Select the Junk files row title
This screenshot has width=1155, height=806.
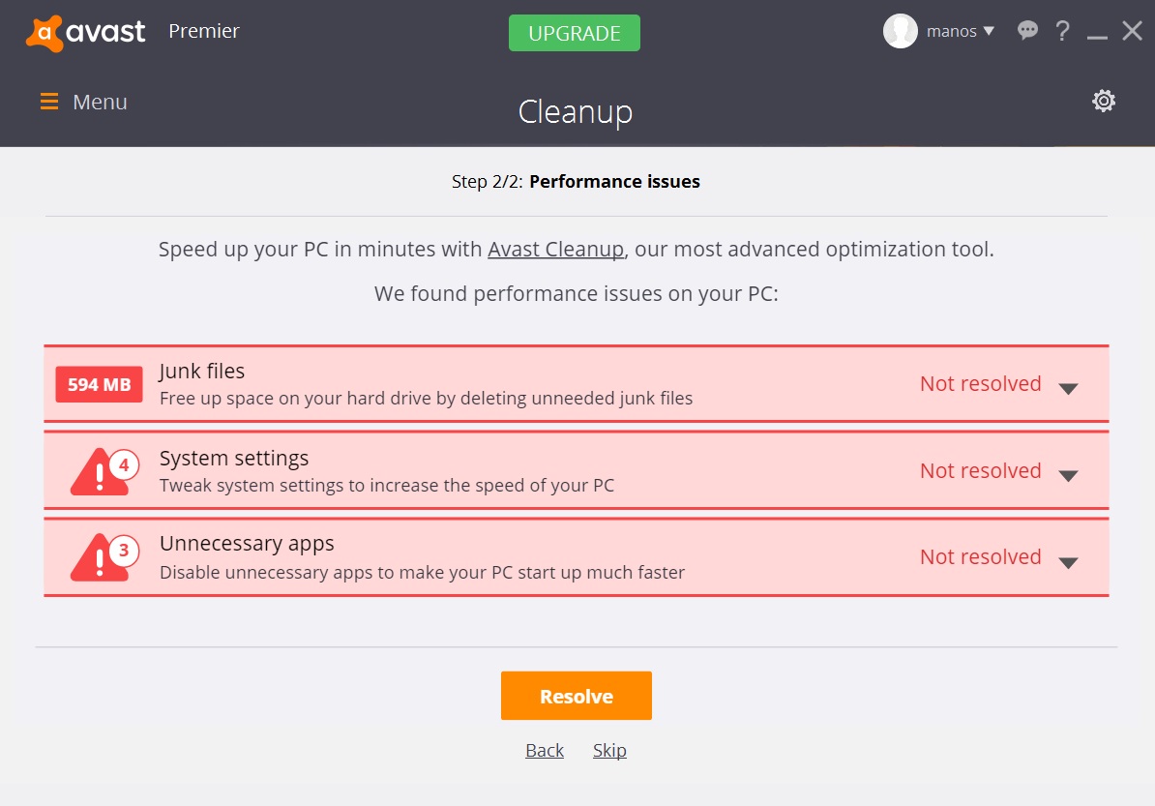(x=202, y=372)
